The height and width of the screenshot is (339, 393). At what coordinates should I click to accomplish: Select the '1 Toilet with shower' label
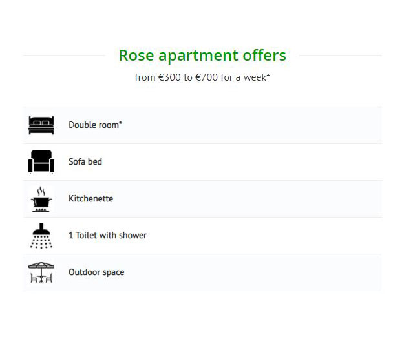(107, 235)
